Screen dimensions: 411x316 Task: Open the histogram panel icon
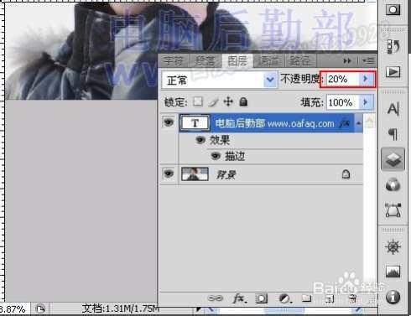point(393,272)
